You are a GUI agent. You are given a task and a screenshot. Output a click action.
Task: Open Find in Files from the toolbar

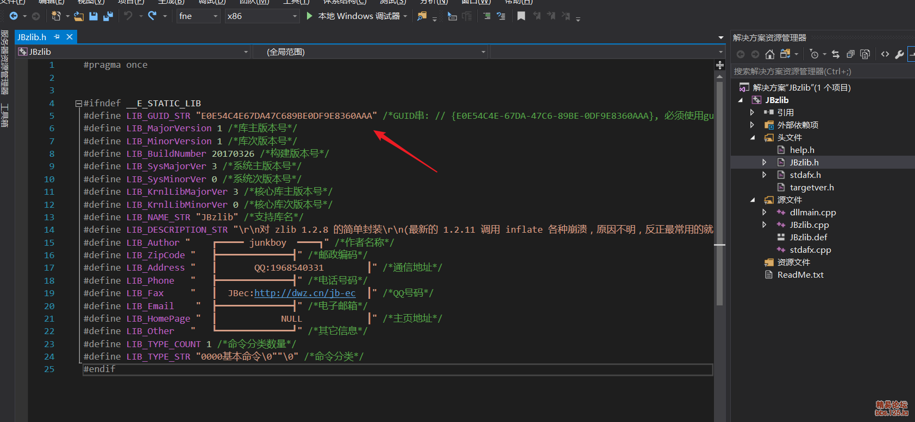coord(422,16)
